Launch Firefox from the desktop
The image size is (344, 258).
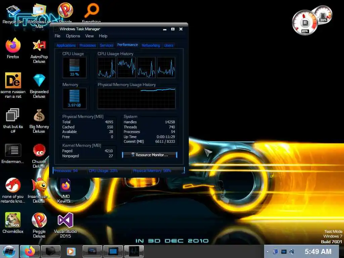[x=13, y=48]
